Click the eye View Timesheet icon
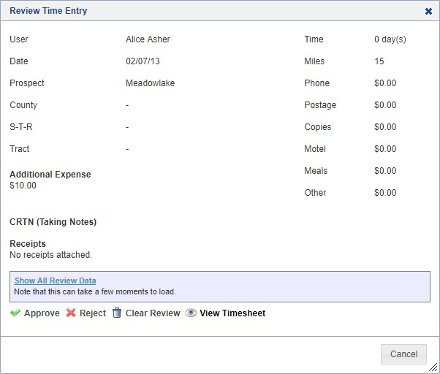This screenshot has height=374, width=440. (x=191, y=313)
